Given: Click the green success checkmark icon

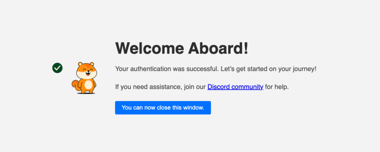Looking at the screenshot, I should click(57, 68).
